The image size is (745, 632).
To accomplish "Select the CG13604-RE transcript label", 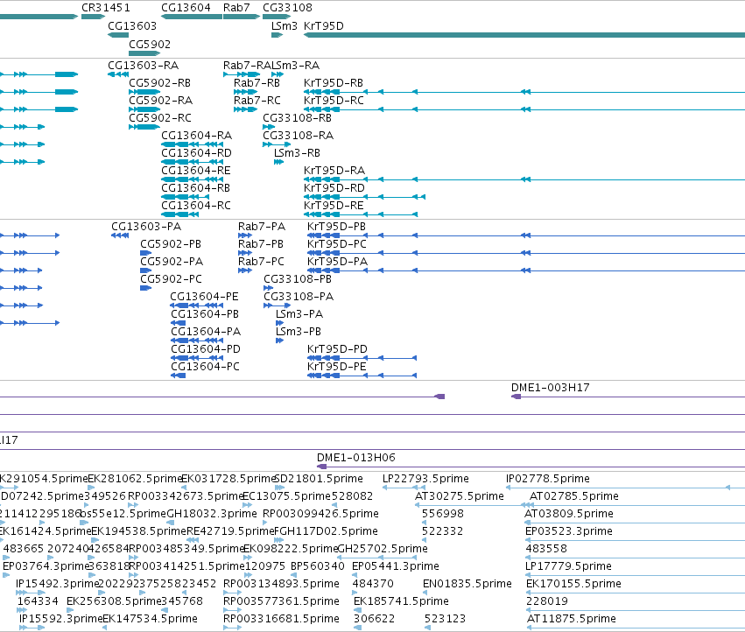I will 196,171.
